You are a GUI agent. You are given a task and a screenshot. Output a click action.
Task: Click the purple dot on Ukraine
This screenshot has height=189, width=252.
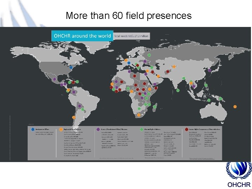pyautogui.click(x=145, y=61)
